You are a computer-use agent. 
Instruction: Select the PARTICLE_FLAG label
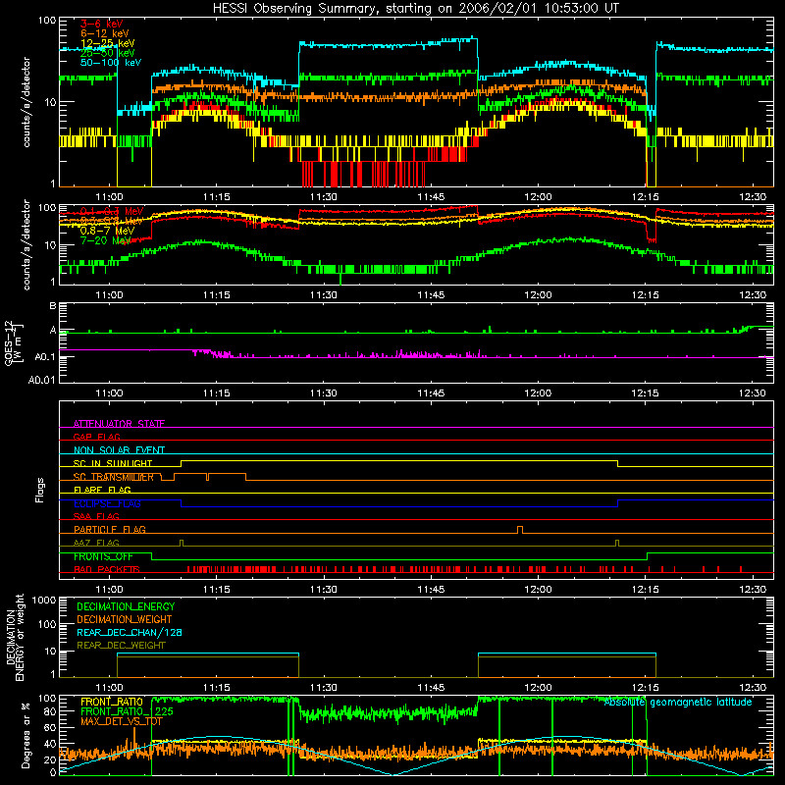[109, 529]
